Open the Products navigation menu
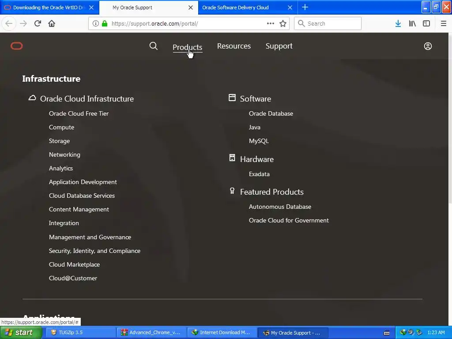This screenshot has height=339, width=452. point(187,47)
